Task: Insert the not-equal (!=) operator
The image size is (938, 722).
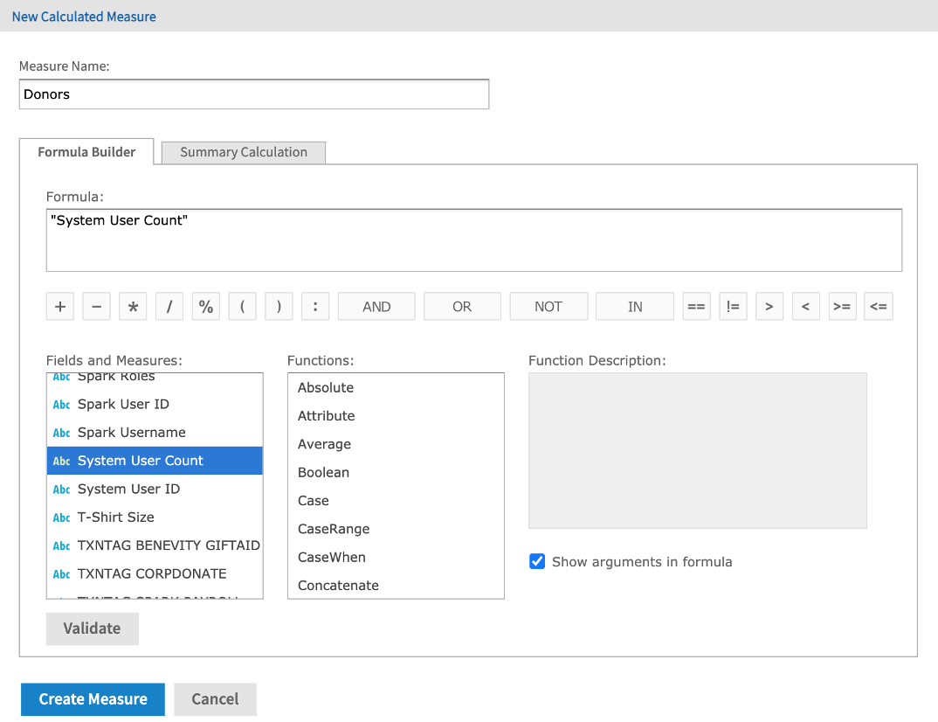Action: click(x=733, y=307)
